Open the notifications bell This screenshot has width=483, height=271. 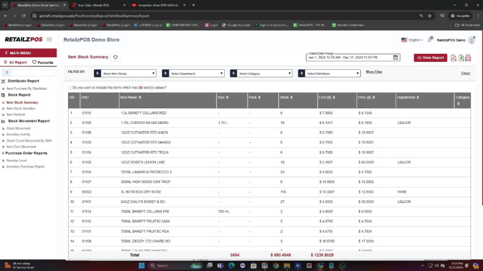(x=430, y=40)
